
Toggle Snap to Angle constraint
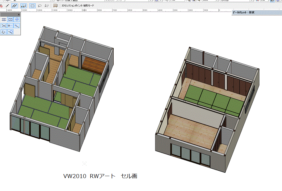17,20
